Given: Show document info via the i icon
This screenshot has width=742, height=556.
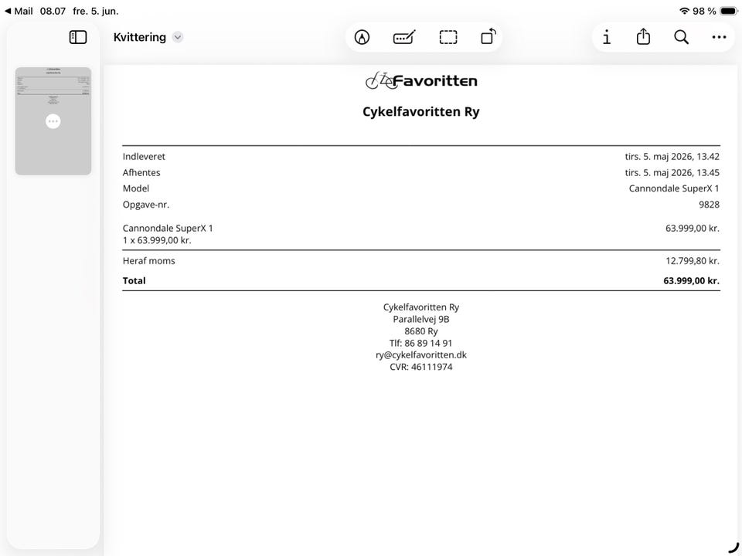Looking at the screenshot, I should [x=607, y=37].
